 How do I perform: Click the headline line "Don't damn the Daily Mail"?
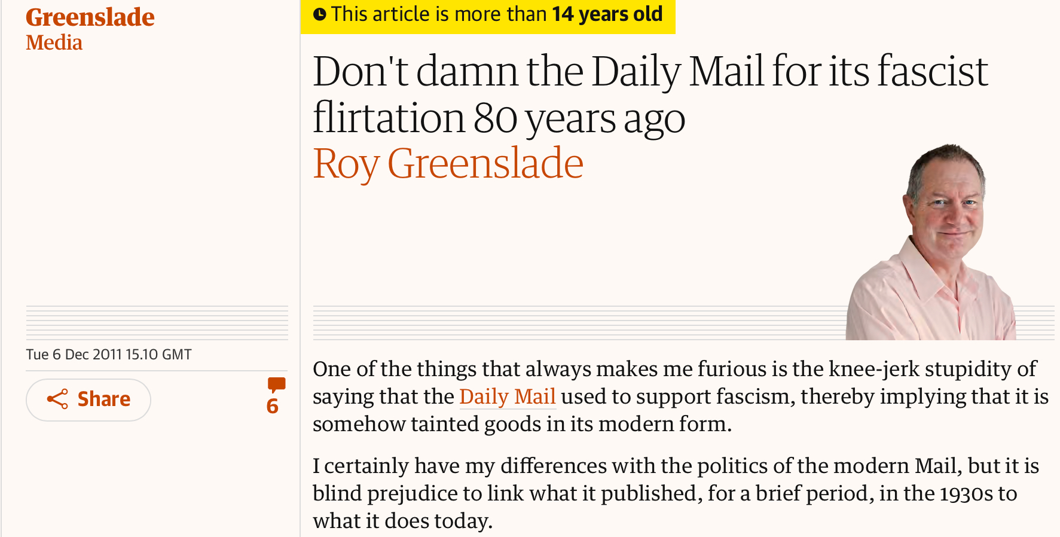(650, 72)
